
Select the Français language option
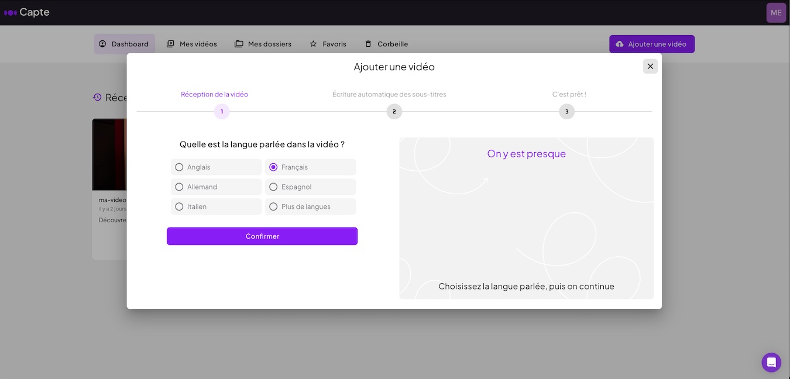pyautogui.click(x=273, y=167)
